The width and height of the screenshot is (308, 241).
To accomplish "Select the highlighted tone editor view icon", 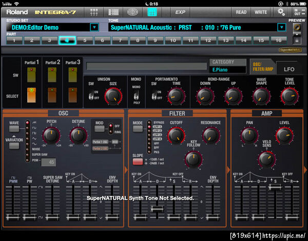I will click(152, 12).
